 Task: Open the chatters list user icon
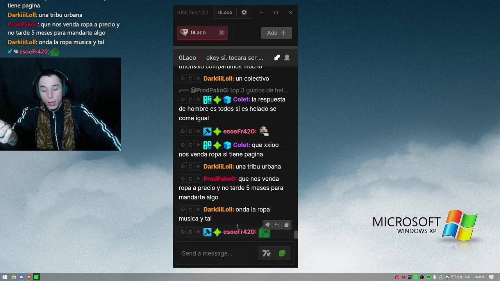(x=287, y=58)
